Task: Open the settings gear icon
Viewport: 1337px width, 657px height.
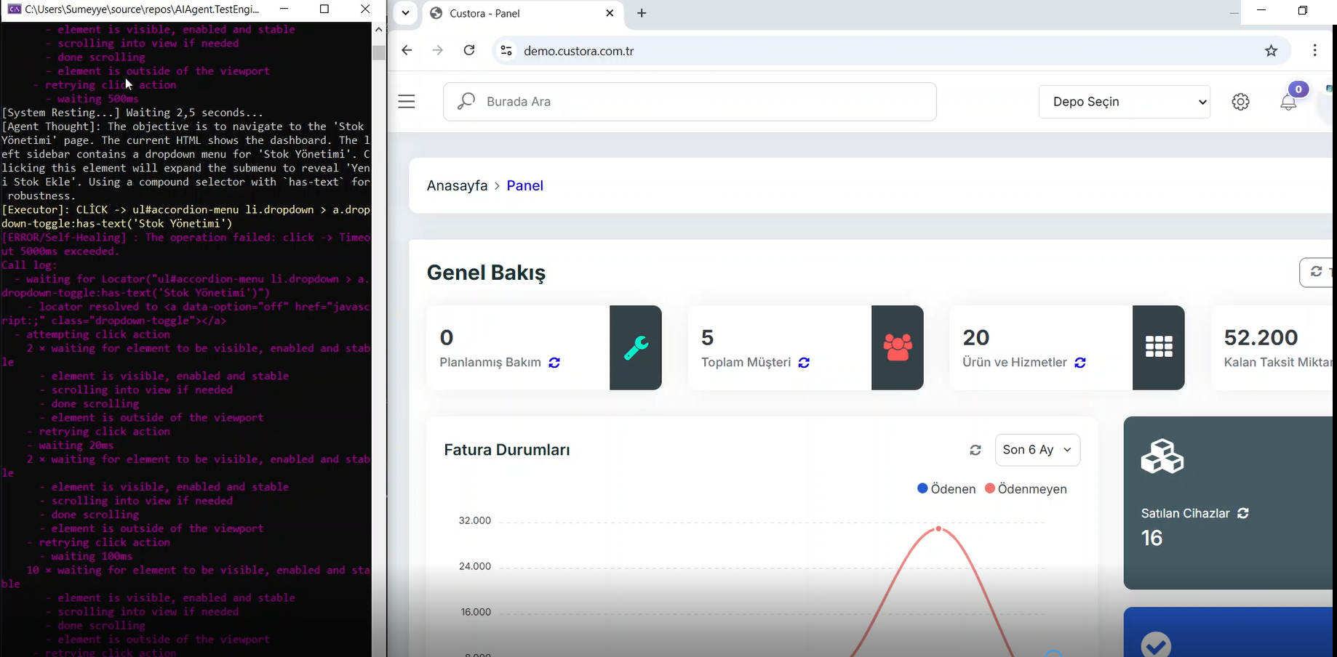Action: pyautogui.click(x=1241, y=102)
